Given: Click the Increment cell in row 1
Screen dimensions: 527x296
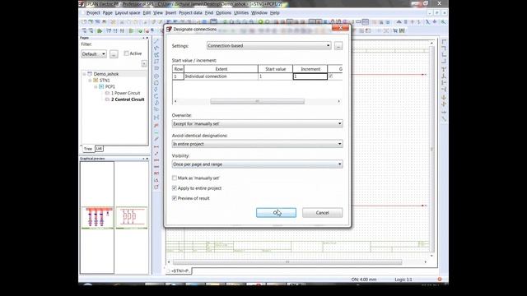Looking at the screenshot, I should (x=310, y=76).
